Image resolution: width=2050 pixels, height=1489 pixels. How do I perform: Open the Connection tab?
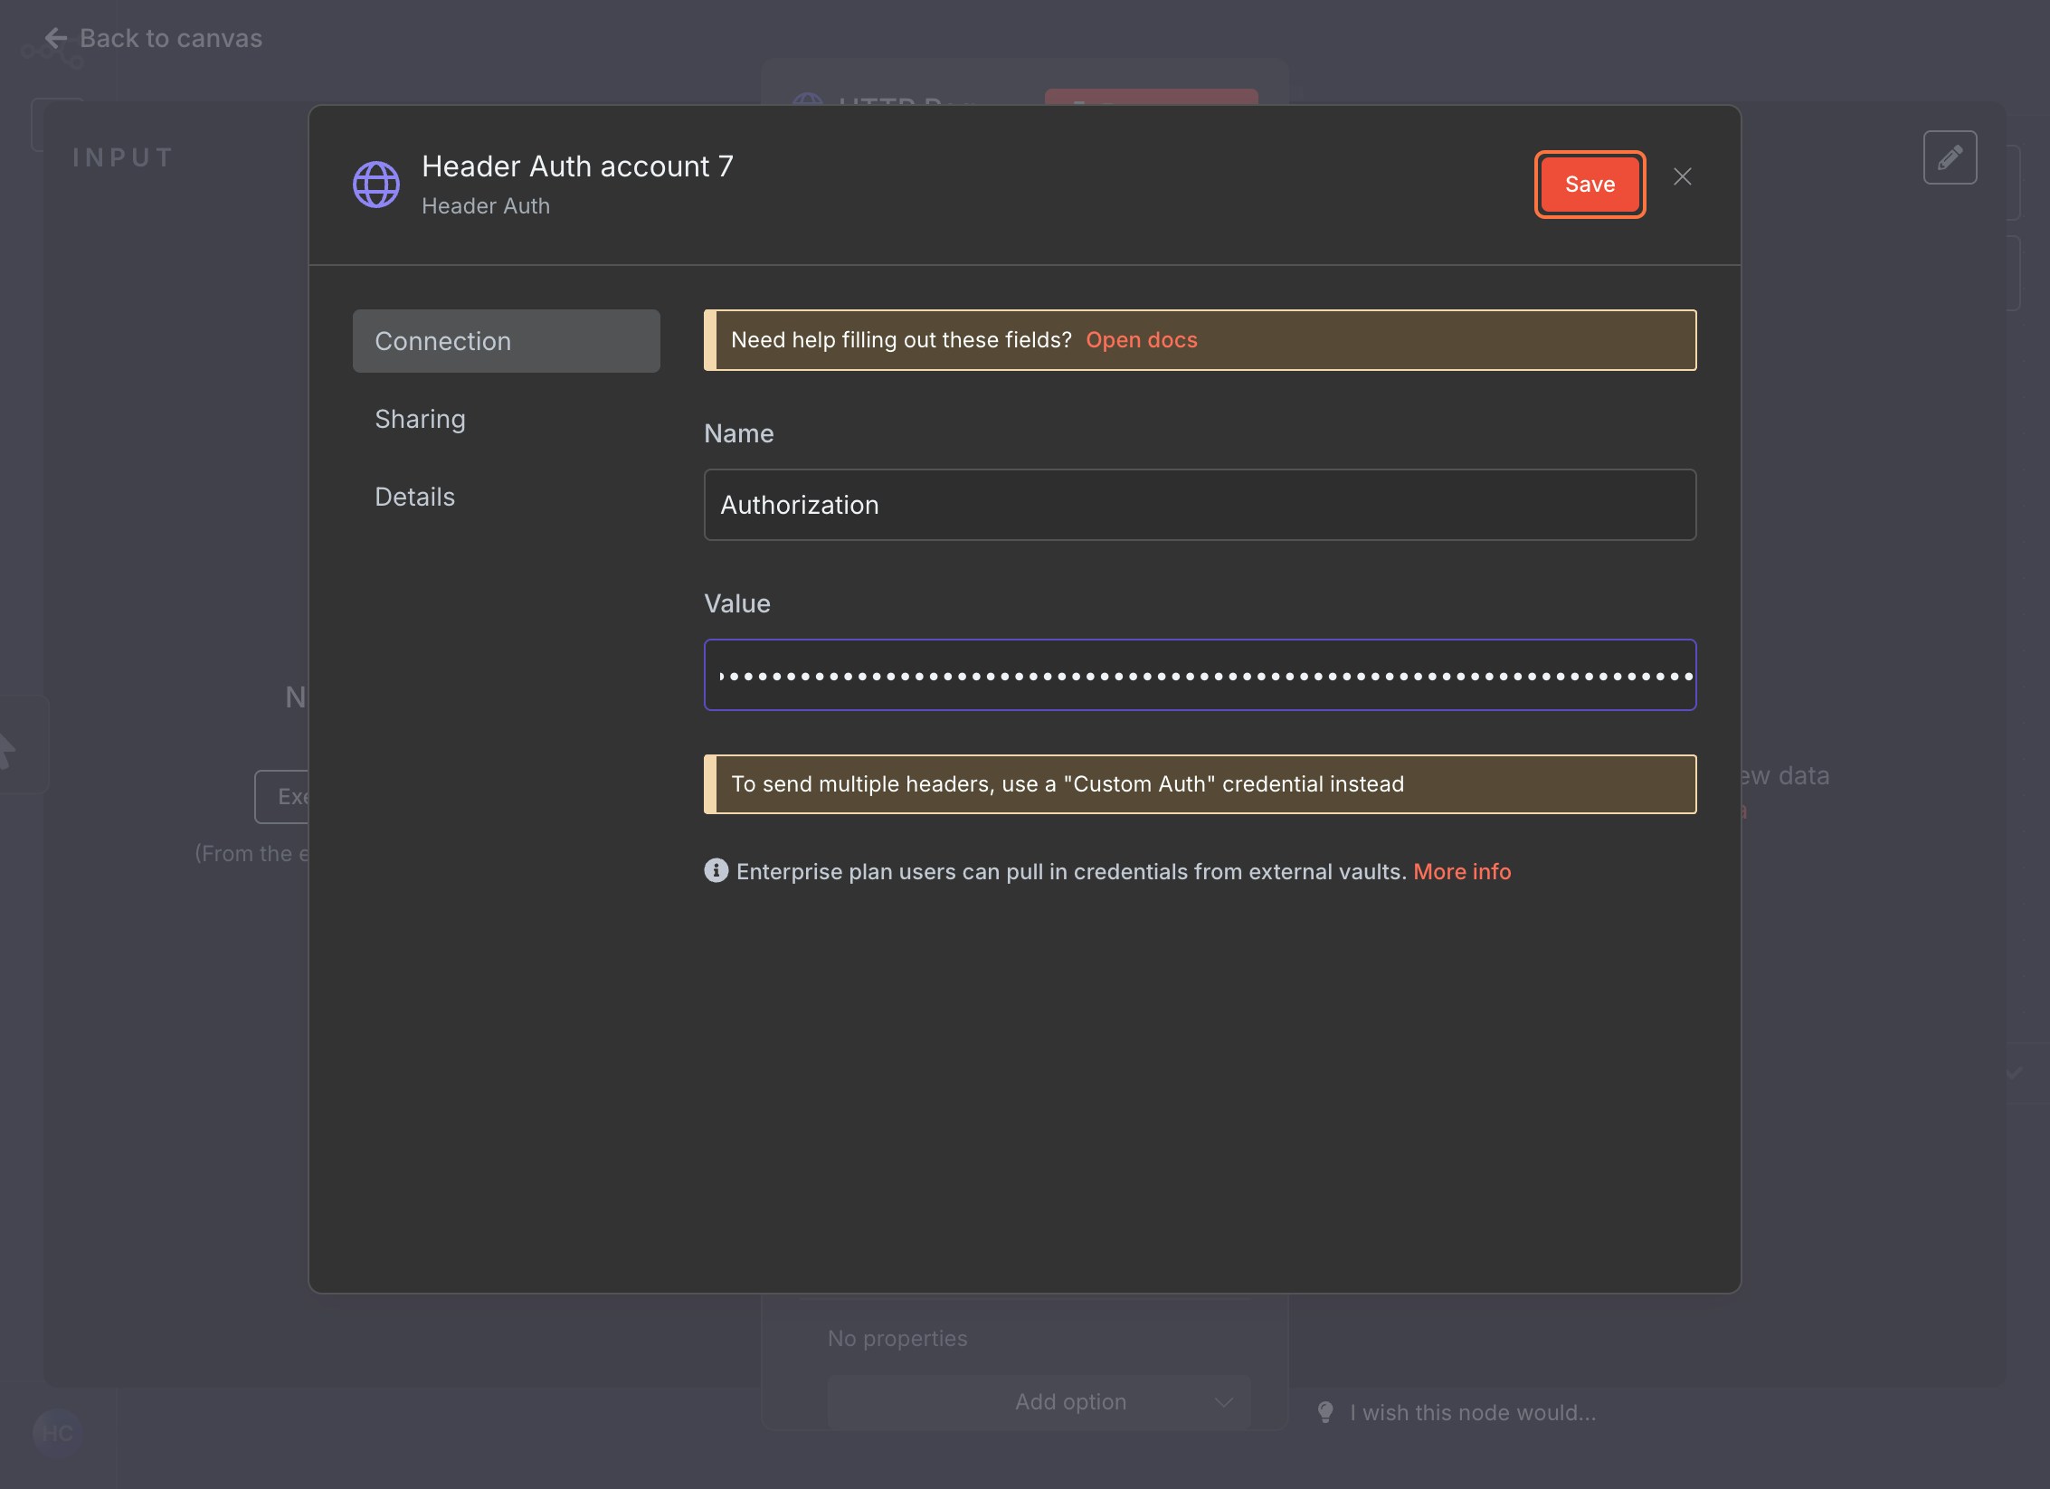coord(506,341)
